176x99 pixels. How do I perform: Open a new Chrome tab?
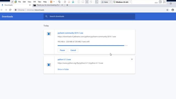click(67, 5)
